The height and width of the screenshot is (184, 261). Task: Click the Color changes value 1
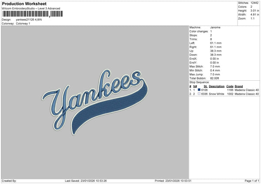[211, 31]
